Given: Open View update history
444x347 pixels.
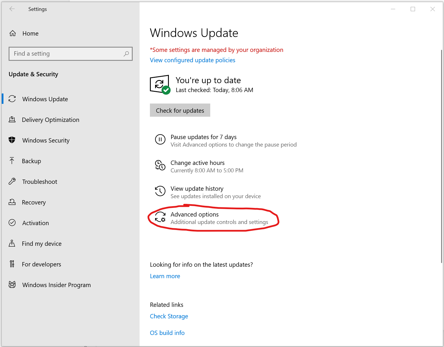Looking at the screenshot, I should (208, 192).
